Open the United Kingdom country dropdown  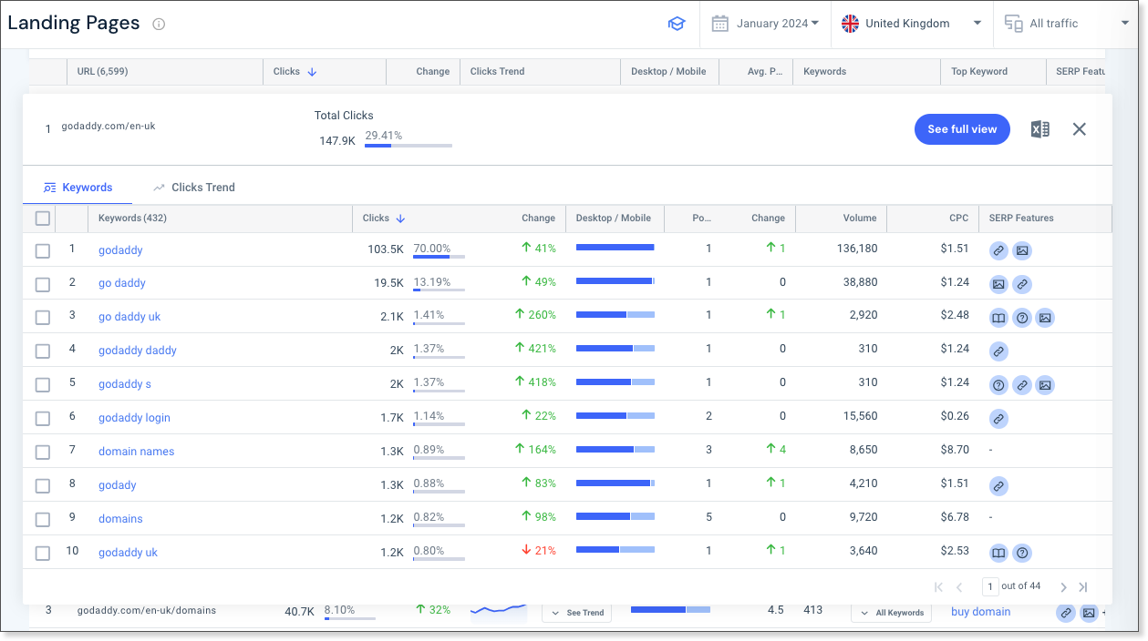[x=912, y=24]
